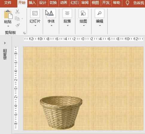The height and width of the screenshot is (134, 145).
Task: Click the 字体 label
Action: point(51,21)
